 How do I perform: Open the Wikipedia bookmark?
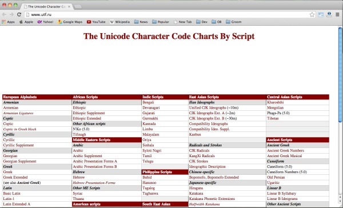pyautogui.click(x=119, y=22)
